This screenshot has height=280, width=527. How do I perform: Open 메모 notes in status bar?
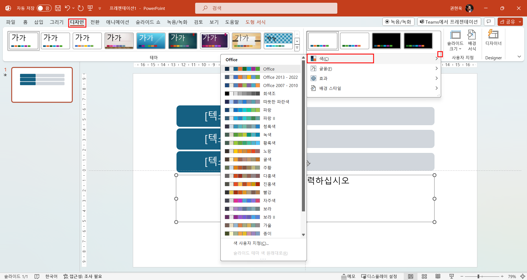pyautogui.click(x=348, y=276)
